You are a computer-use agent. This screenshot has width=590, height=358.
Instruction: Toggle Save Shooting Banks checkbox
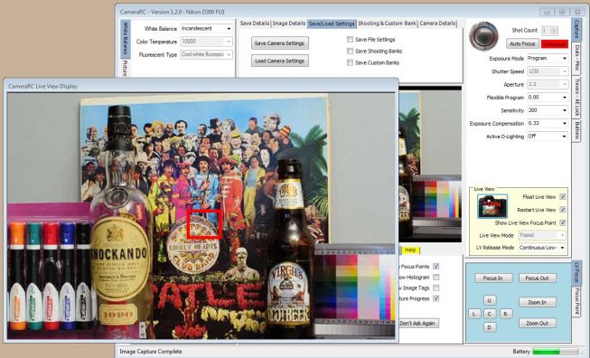pyautogui.click(x=350, y=51)
